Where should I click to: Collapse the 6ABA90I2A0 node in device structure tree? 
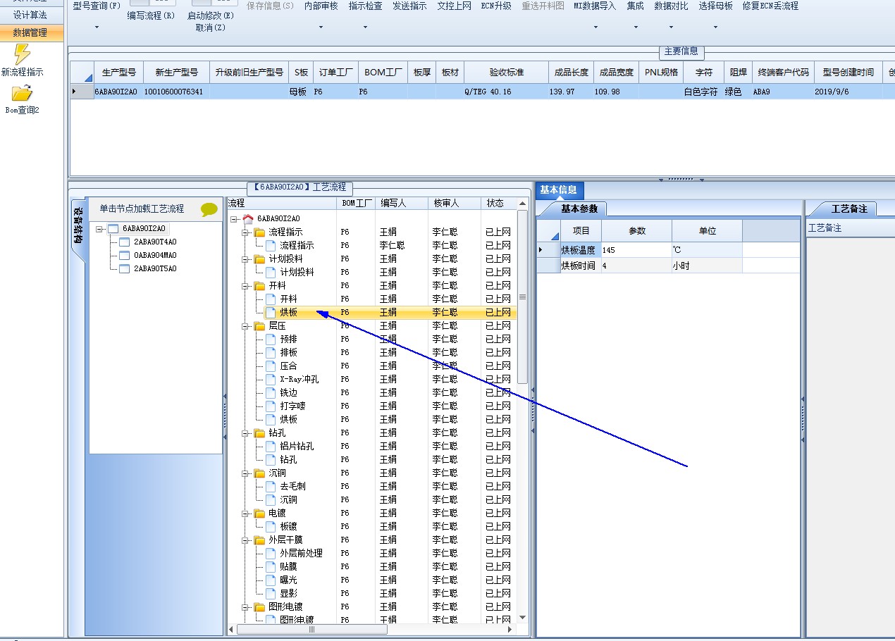coord(99,229)
